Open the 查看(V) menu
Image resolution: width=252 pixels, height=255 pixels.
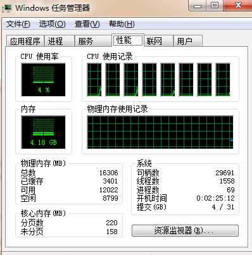pyautogui.click(x=87, y=24)
